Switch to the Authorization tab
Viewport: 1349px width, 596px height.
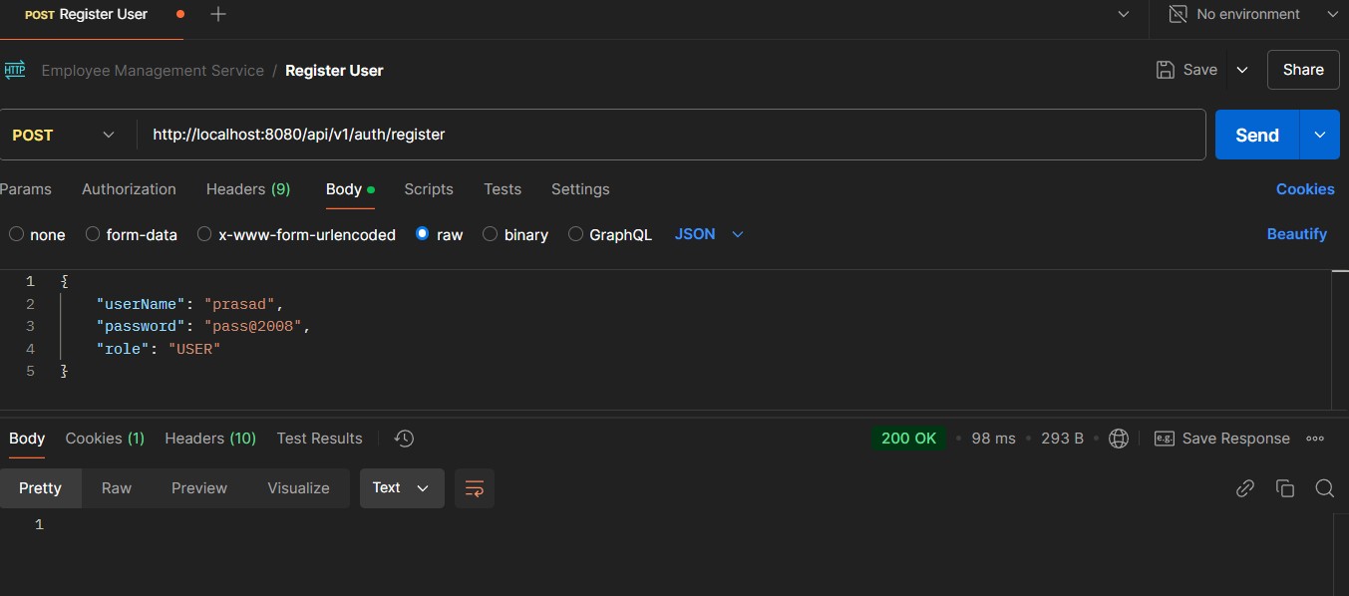tap(129, 189)
